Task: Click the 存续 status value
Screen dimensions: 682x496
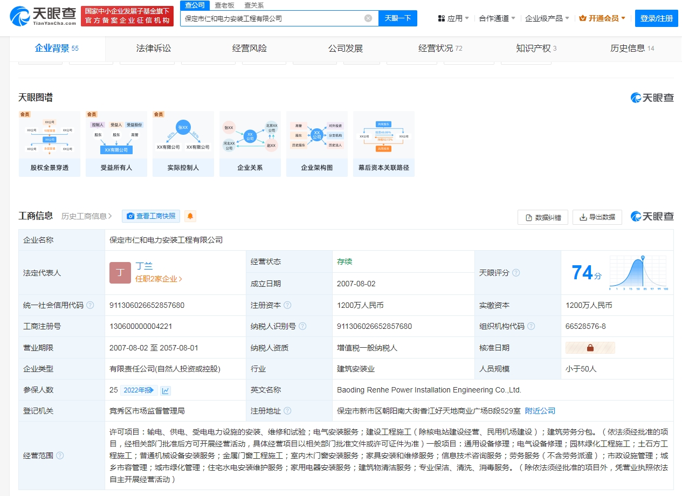Action: click(345, 261)
